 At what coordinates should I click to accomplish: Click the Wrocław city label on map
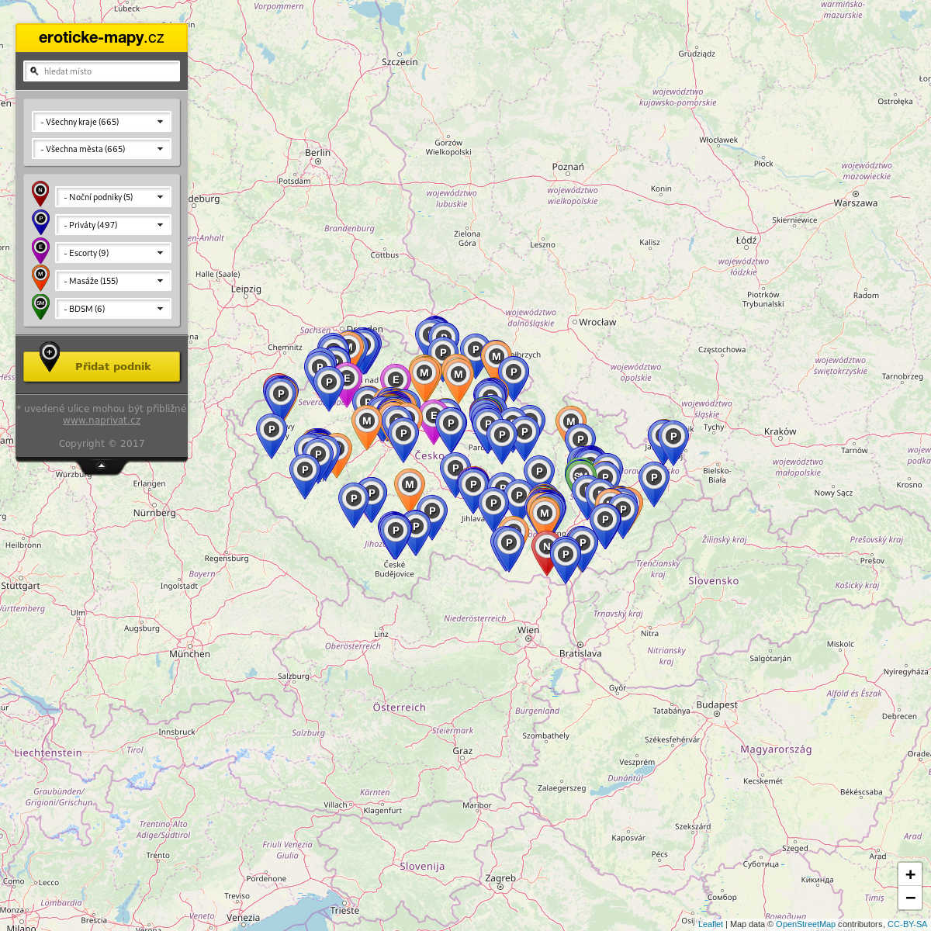point(597,322)
